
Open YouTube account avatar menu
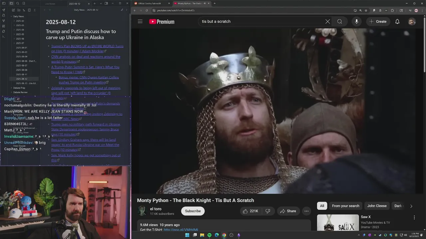(x=412, y=22)
